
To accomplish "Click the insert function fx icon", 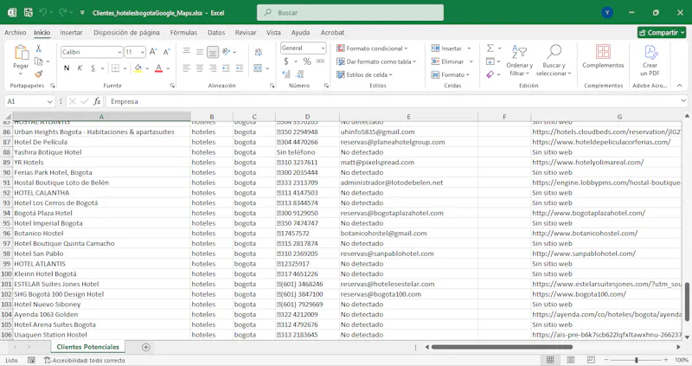I will click(97, 101).
